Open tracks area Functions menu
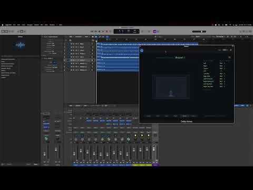Viewport: 253px width, 190px height. pos(79,37)
